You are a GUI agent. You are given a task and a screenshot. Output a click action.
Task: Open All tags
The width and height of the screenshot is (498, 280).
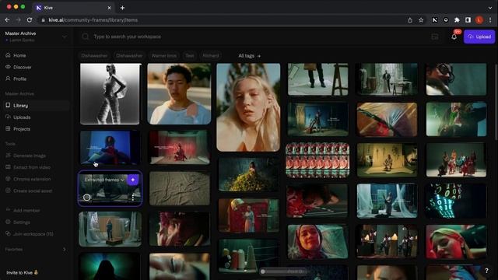click(249, 55)
